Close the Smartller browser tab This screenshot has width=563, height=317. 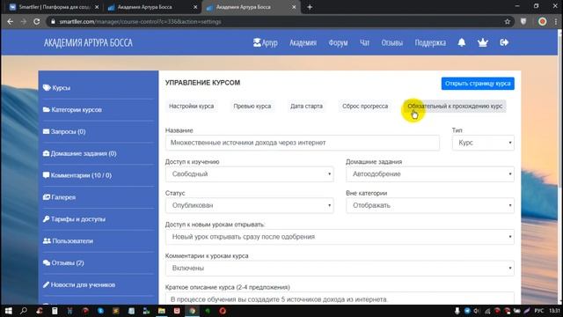(97, 7)
